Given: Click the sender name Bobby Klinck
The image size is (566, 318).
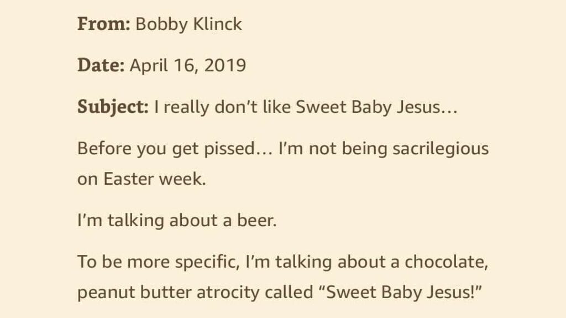Looking at the screenshot, I should point(189,24).
